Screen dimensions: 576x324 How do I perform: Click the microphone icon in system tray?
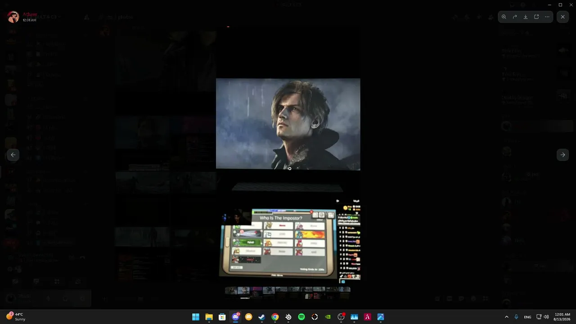(x=516, y=317)
